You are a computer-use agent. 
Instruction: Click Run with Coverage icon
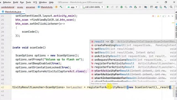(126, 7)
